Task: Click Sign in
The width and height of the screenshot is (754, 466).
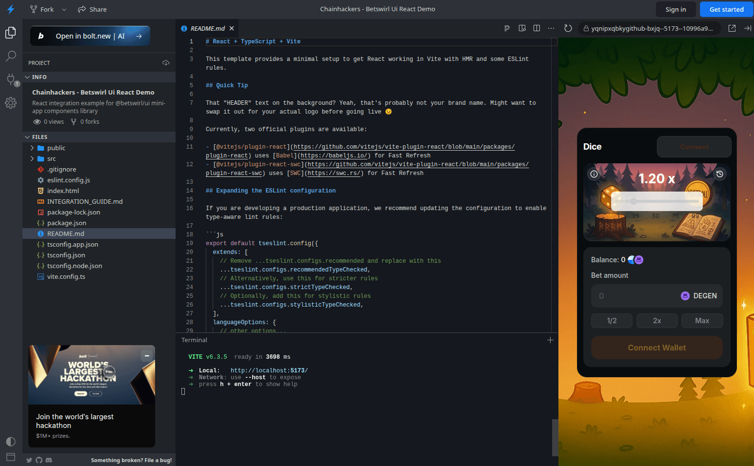Action: click(676, 9)
